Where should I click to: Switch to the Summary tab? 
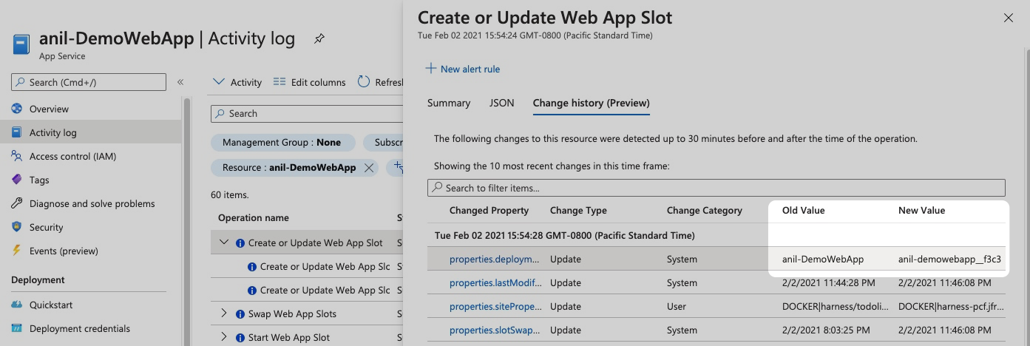449,103
